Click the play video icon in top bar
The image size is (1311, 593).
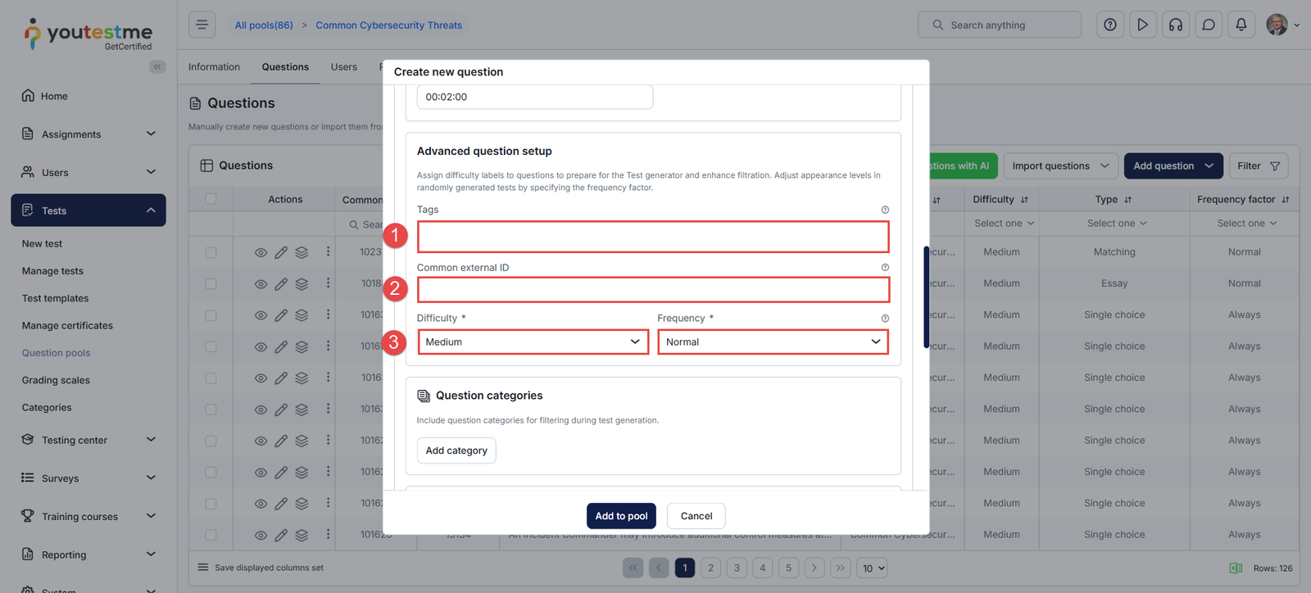click(1142, 25)
